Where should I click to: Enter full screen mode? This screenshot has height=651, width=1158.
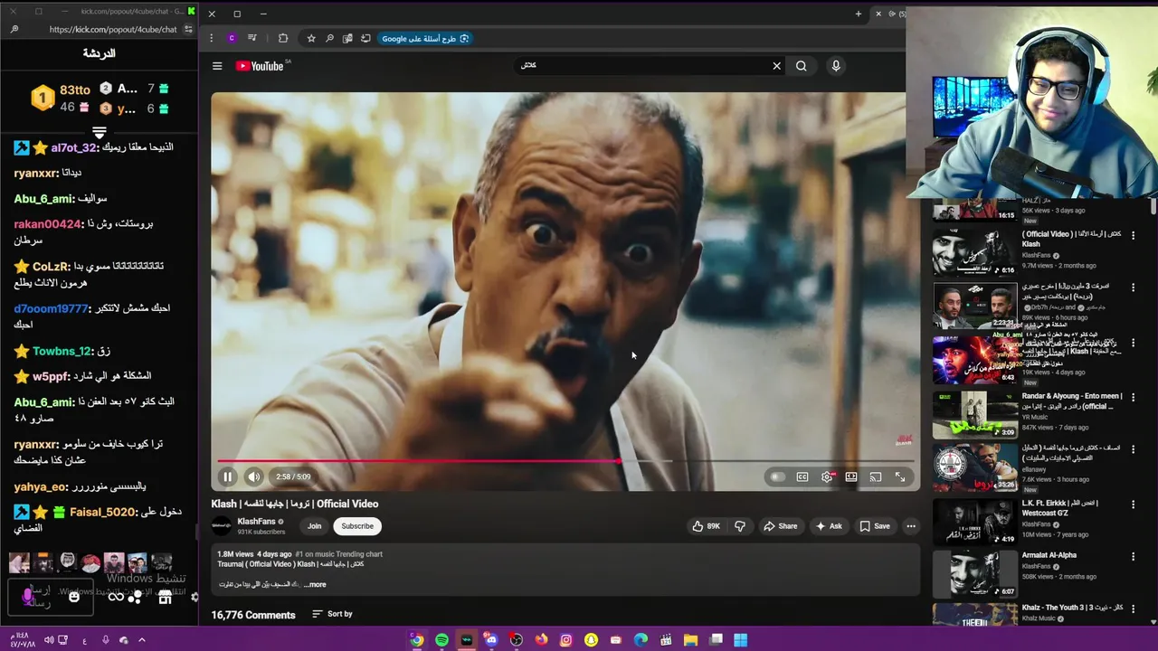900,476
